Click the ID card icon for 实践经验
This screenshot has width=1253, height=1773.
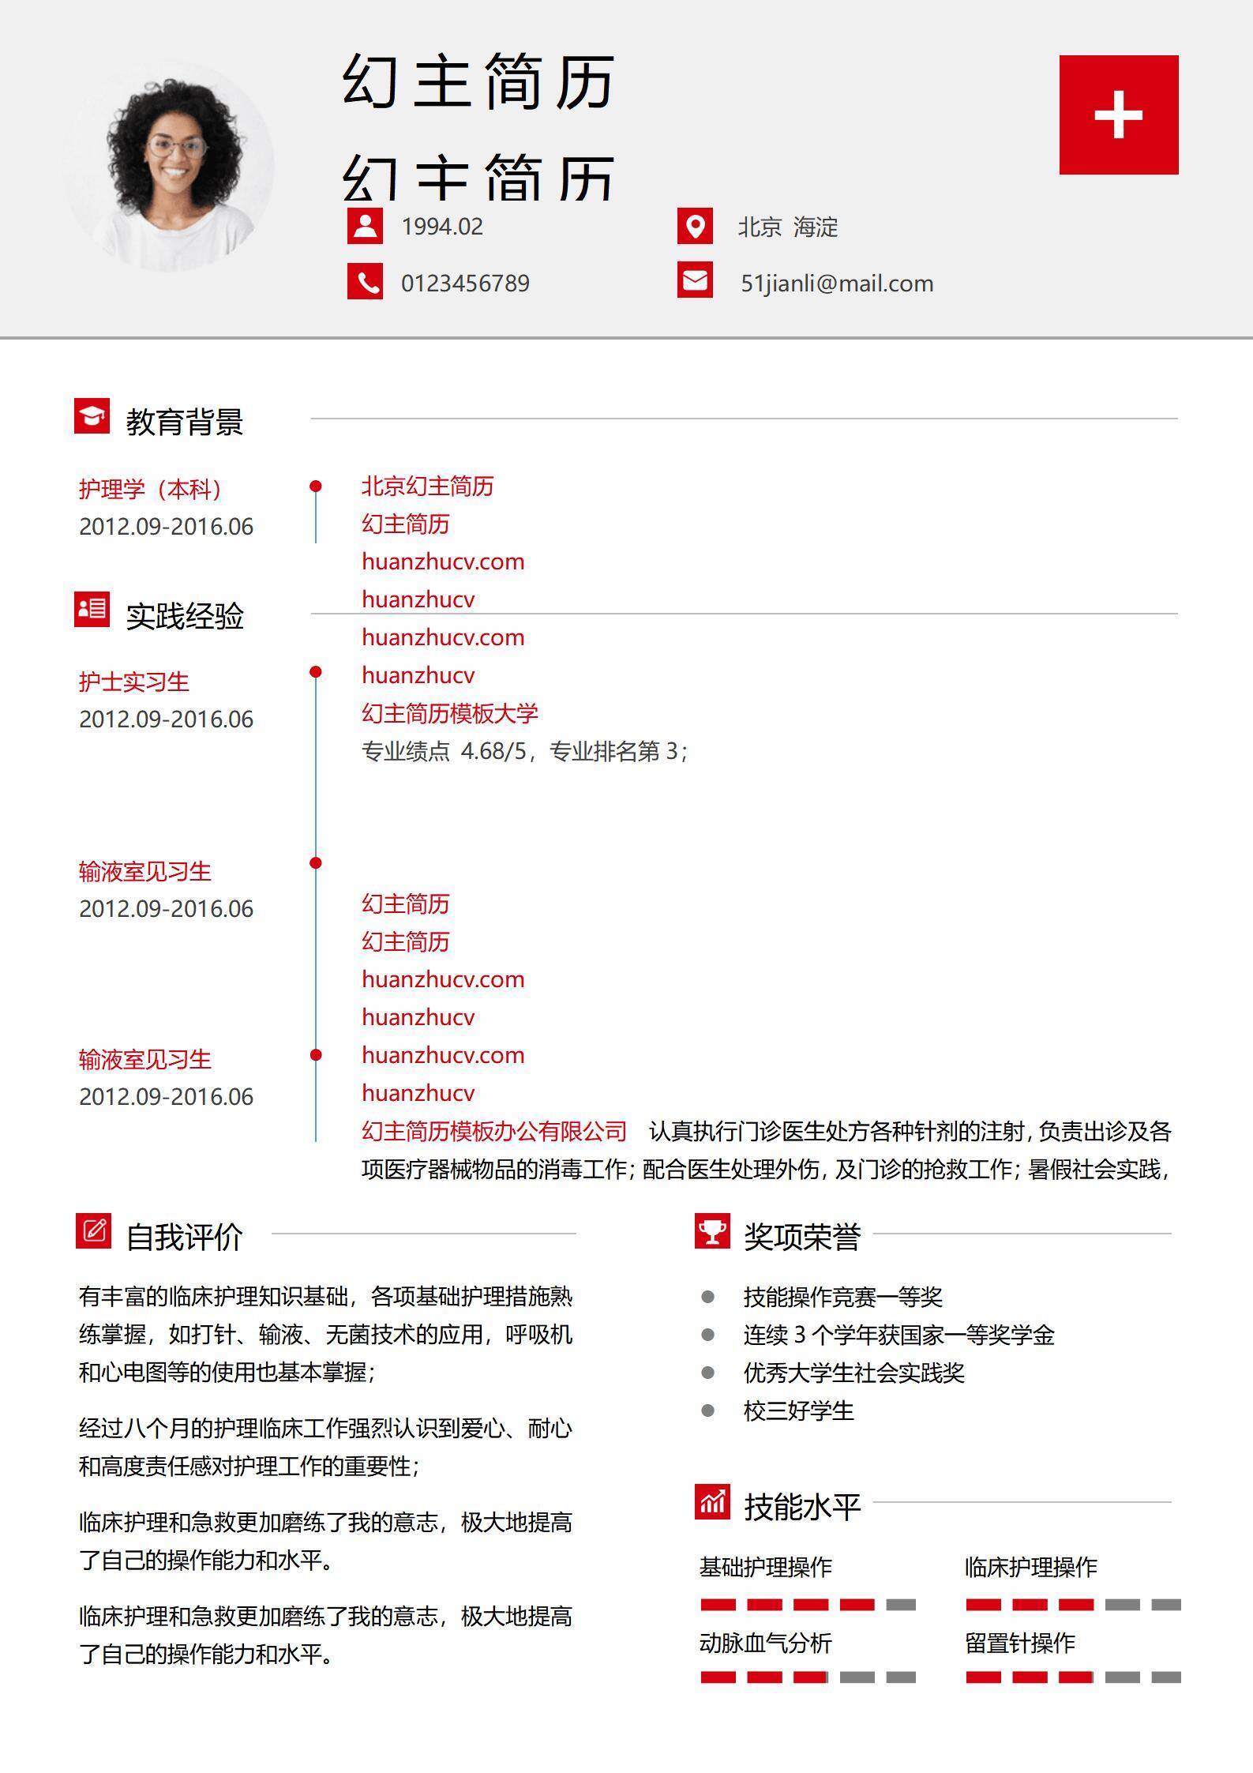click(x=92, y=609)
